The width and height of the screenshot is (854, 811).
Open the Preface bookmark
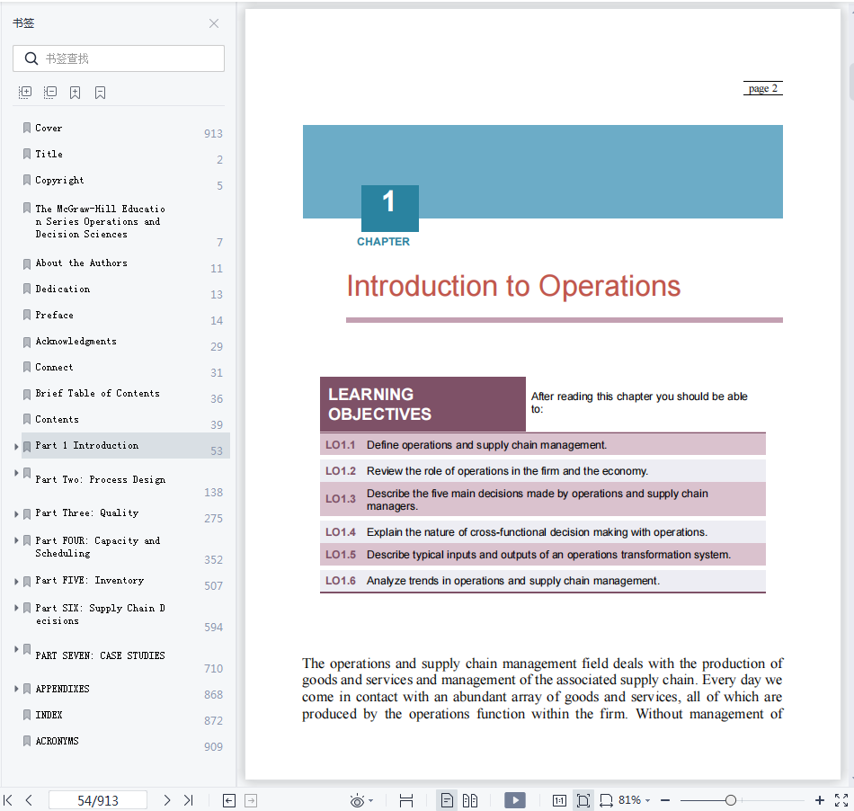(x=55, y=316)
